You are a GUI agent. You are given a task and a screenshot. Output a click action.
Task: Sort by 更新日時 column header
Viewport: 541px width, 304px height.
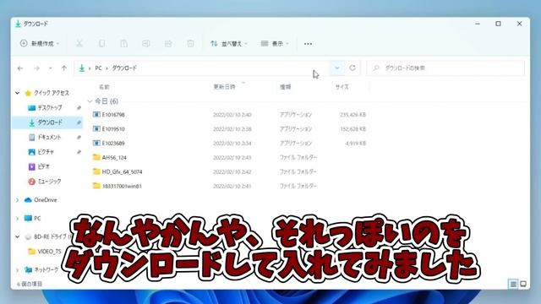click(224, 87)
